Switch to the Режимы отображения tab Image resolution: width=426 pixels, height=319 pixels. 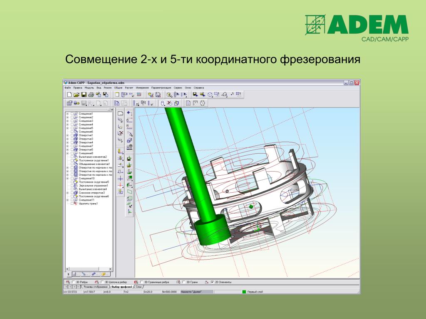(x=95, y=287)
